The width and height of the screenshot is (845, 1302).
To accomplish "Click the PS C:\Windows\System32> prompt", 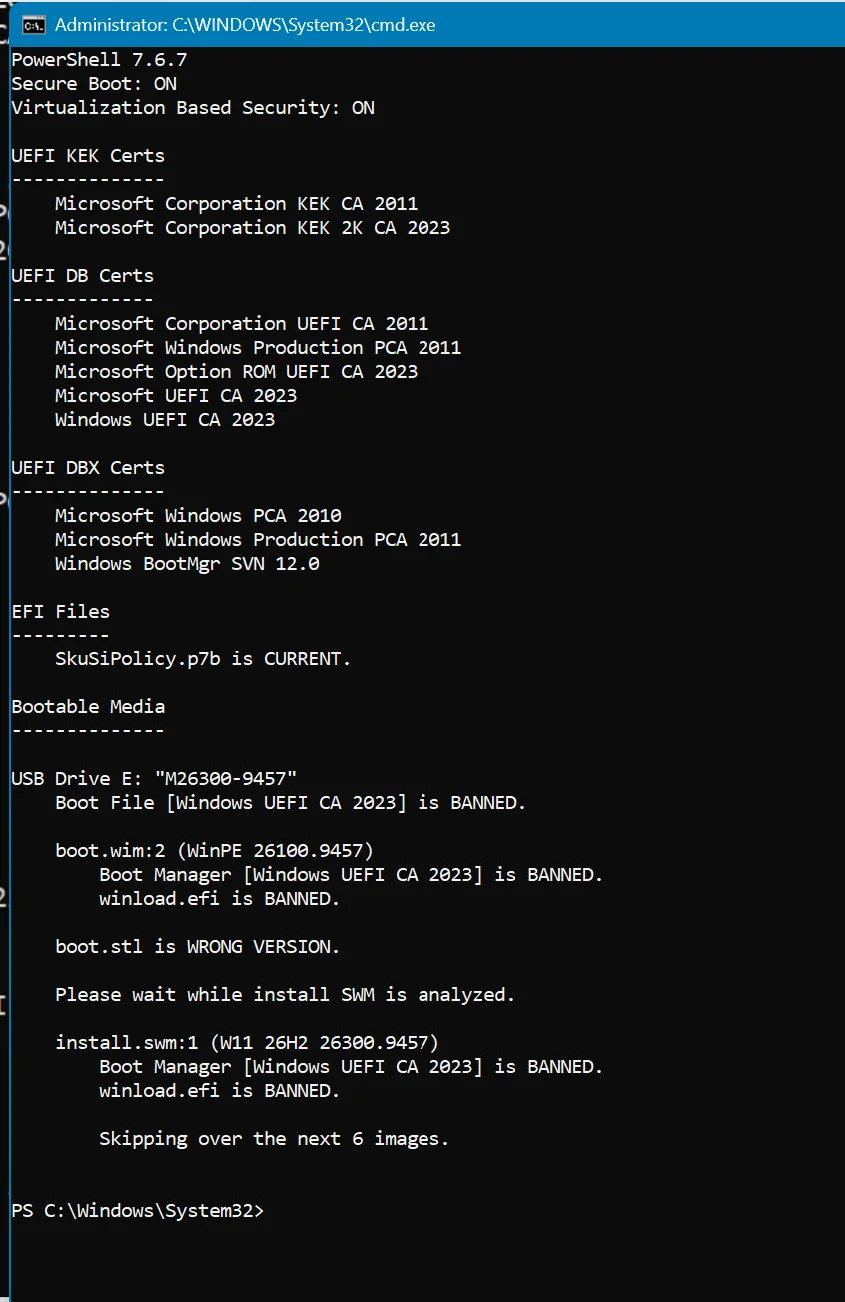I will 138,1210.
